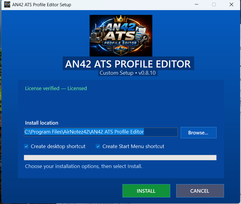241x204 pixels.
Task: Click the 'AN42 ATS PROFILE EDITOR' heading
Action: [128, 64]
